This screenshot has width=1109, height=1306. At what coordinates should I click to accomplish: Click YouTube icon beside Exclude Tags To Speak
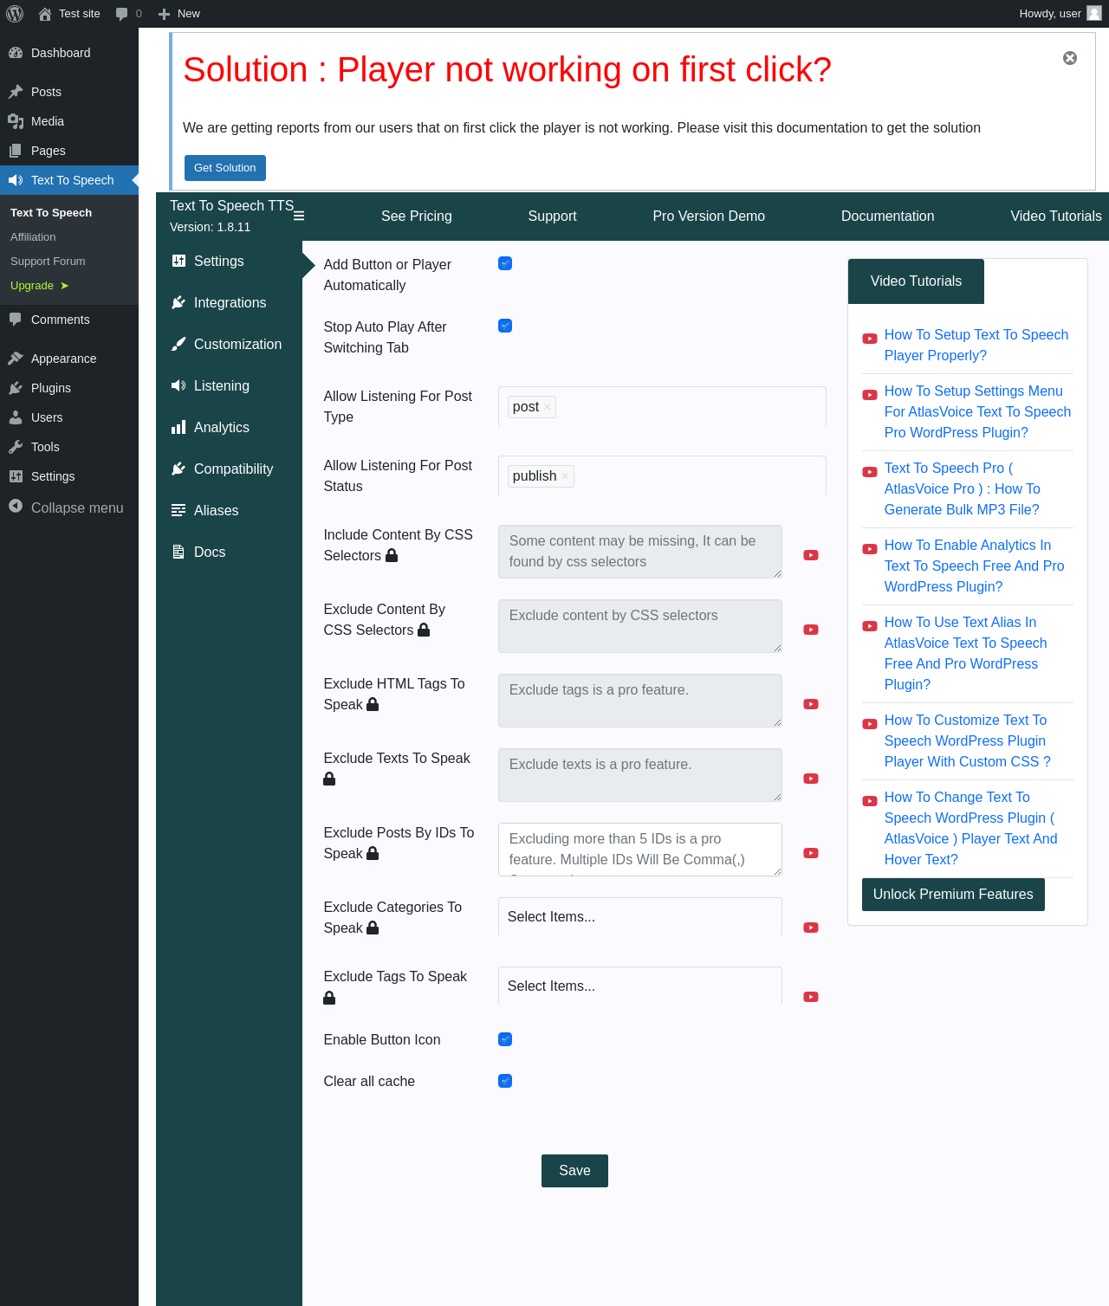click(811, 997)
